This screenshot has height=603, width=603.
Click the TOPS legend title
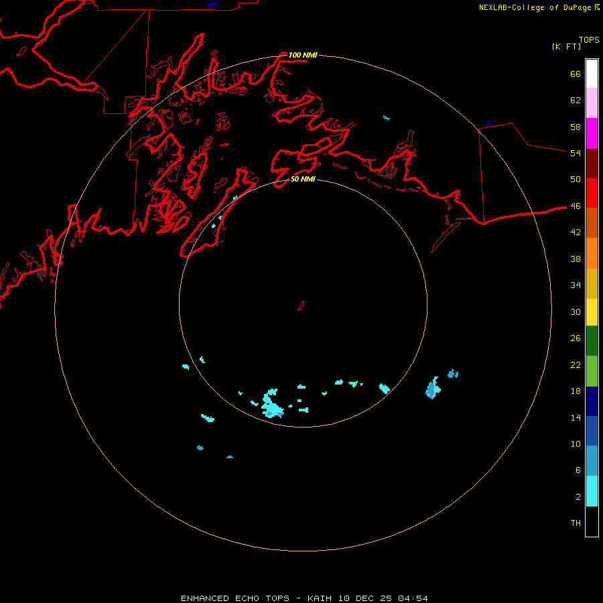click(x=589, y=40)
